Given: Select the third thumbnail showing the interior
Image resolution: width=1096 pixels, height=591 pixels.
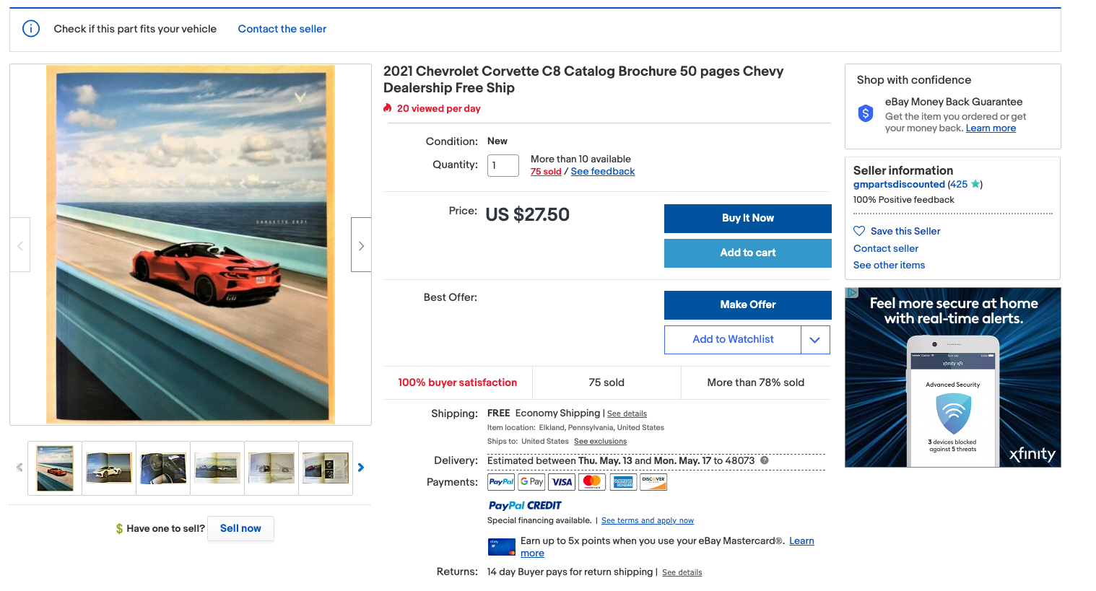Looking at the screenshot, I should tap(163, 468).
